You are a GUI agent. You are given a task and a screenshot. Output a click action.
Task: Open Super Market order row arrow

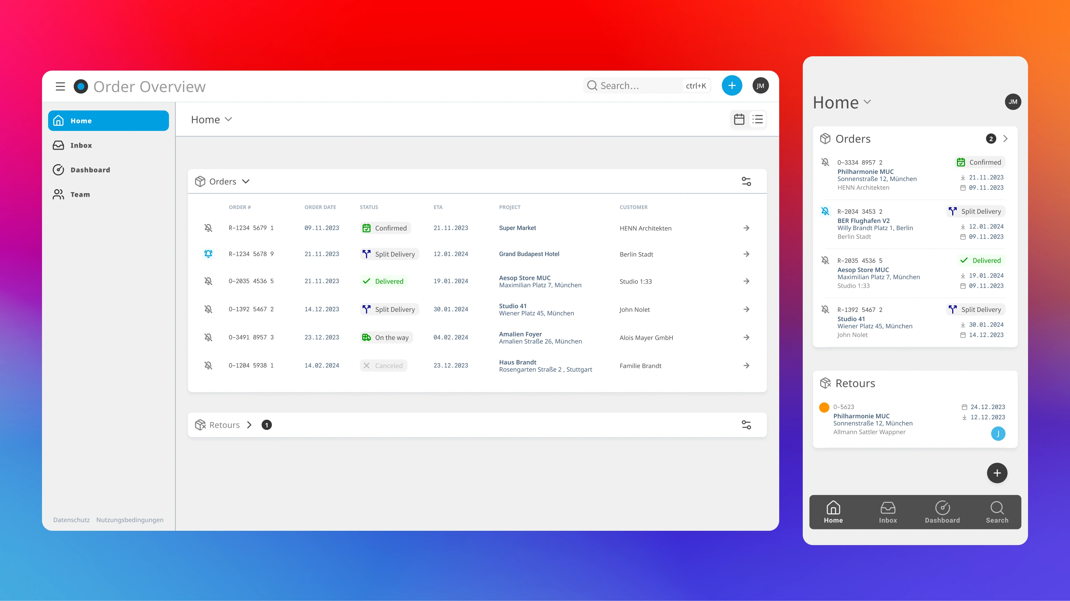(746, 228)
